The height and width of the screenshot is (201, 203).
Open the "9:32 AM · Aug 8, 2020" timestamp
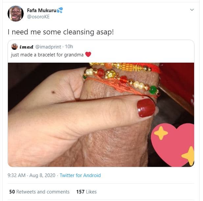(x=31, y=175)
